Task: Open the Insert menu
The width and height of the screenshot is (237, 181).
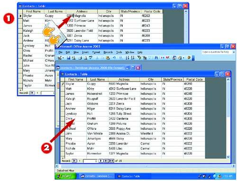Action: click(x=85, y=52)
